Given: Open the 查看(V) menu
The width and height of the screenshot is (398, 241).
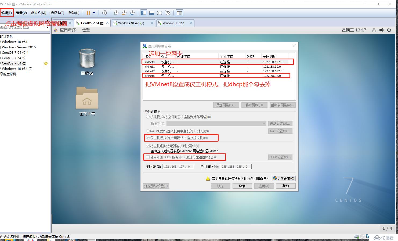Looking at the screenshot, I should 21,13.
